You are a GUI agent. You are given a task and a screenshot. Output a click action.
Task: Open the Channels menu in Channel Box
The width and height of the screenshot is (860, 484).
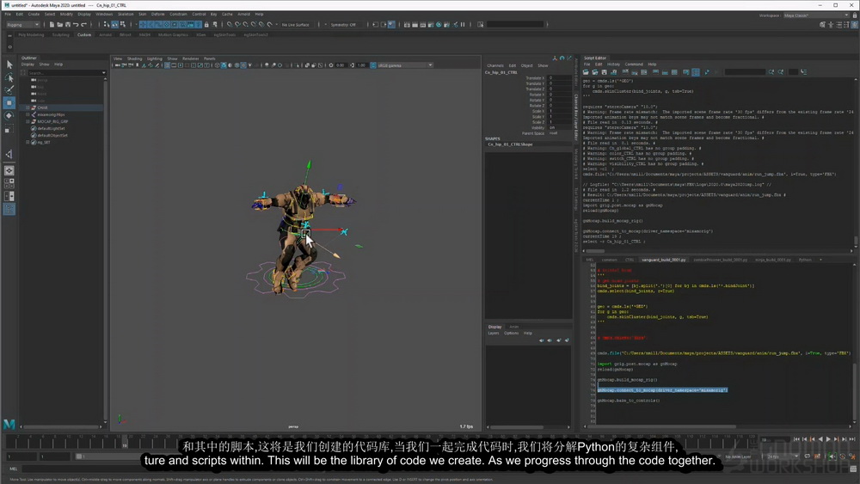pyautogui.click(x=494, y=66)
